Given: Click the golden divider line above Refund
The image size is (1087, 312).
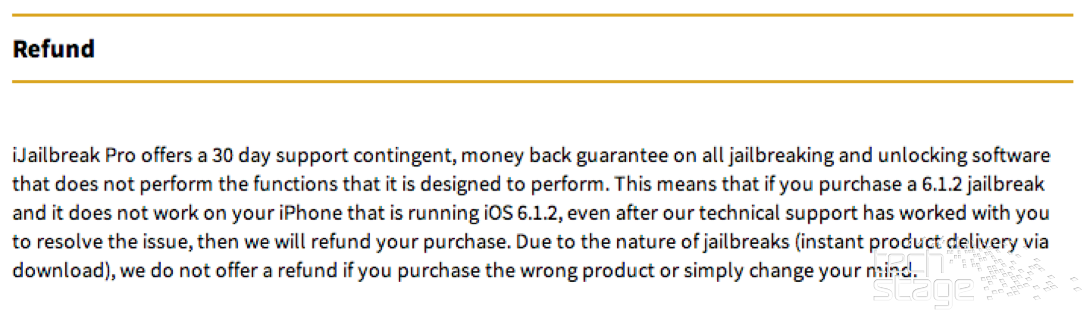Looking at the screenshot, I should pos(542,15).
